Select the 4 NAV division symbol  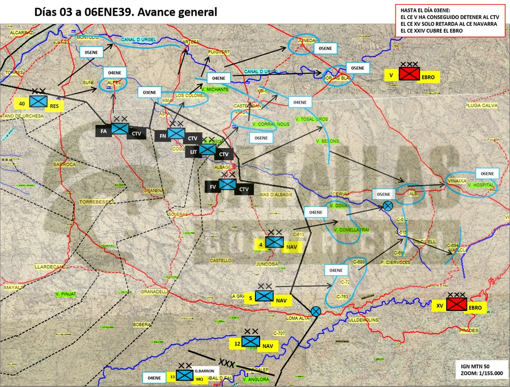[275, 242]
